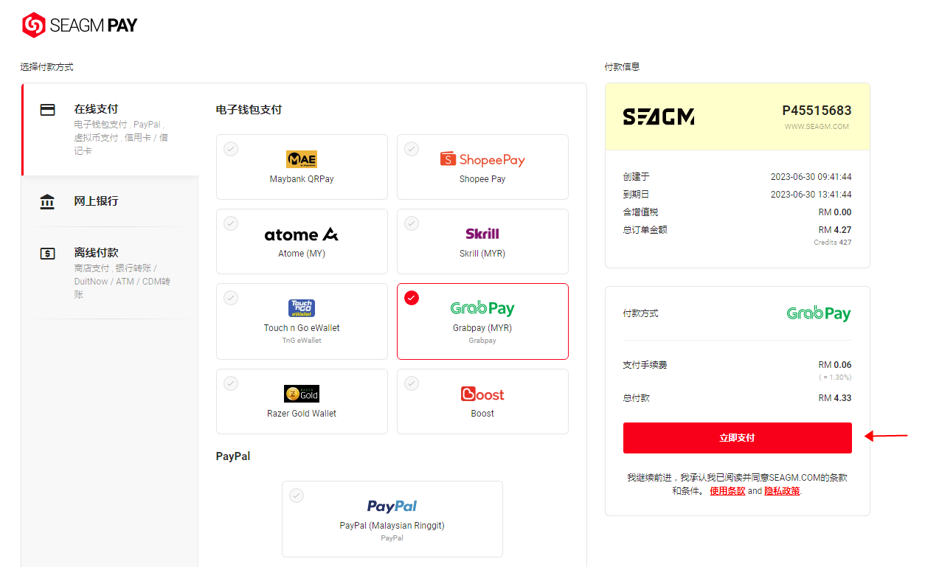Choose the Touch n Go eWallet icon
The width and height of the screenshot is (925, 567).
point(302,308)
